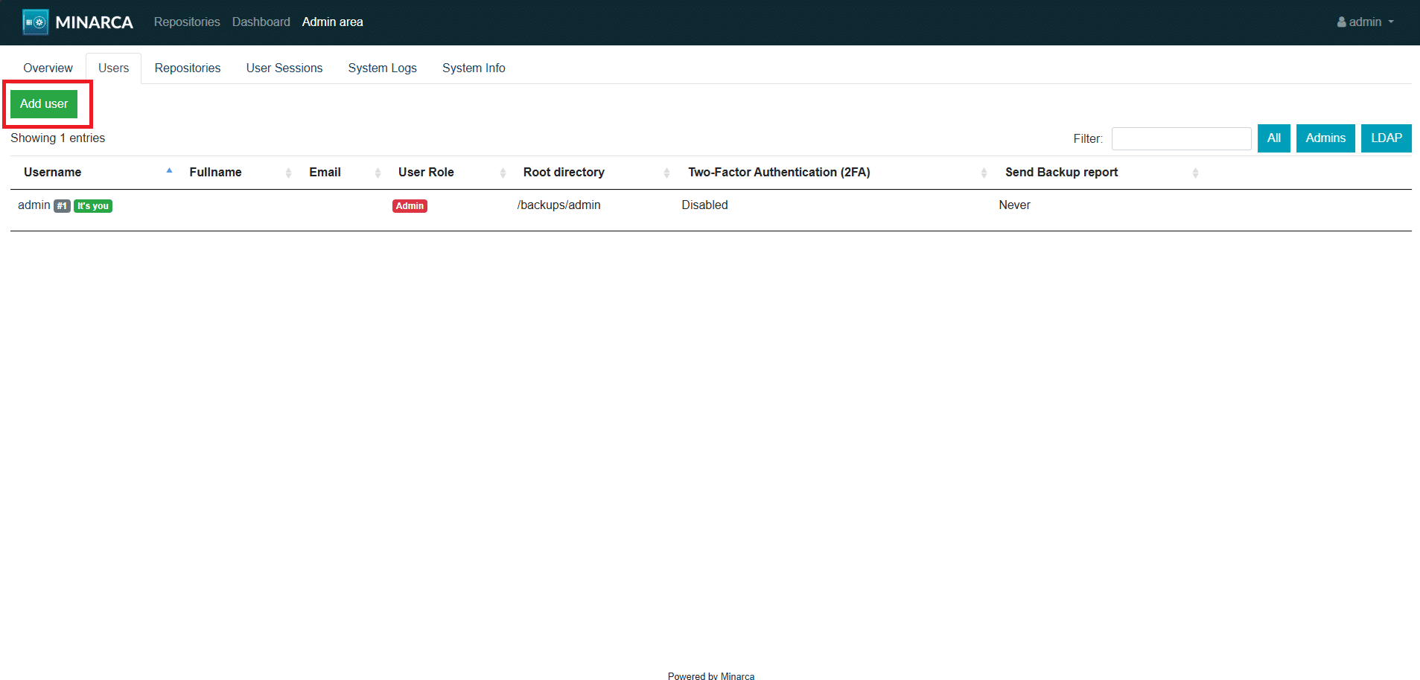This screenshot has width=1420, height=680.
Task: Sort by Fullname column arrows
Action: (x=289, y=173)
